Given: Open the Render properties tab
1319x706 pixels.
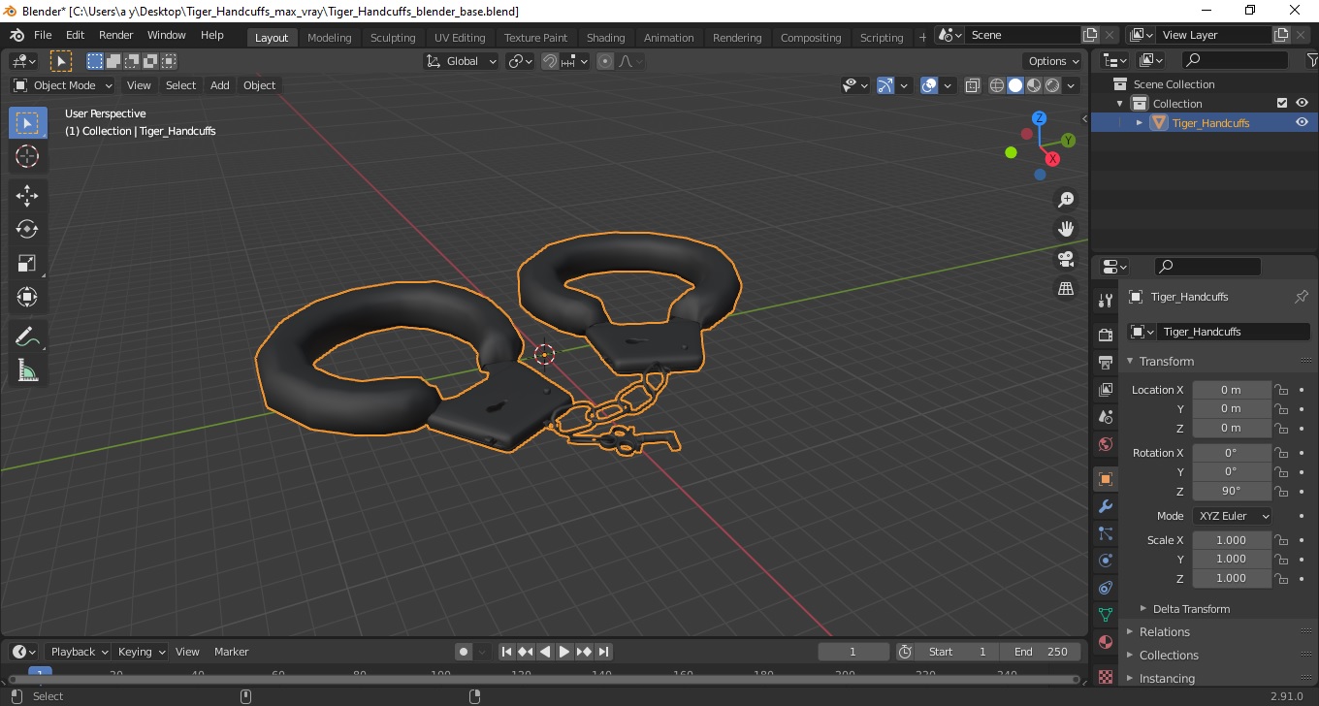Looking at the screenshot, I should 1105,335.
